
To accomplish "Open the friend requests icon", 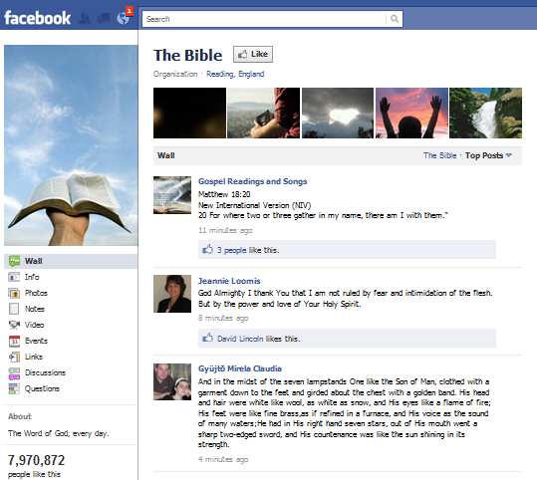I will point(85,18).
